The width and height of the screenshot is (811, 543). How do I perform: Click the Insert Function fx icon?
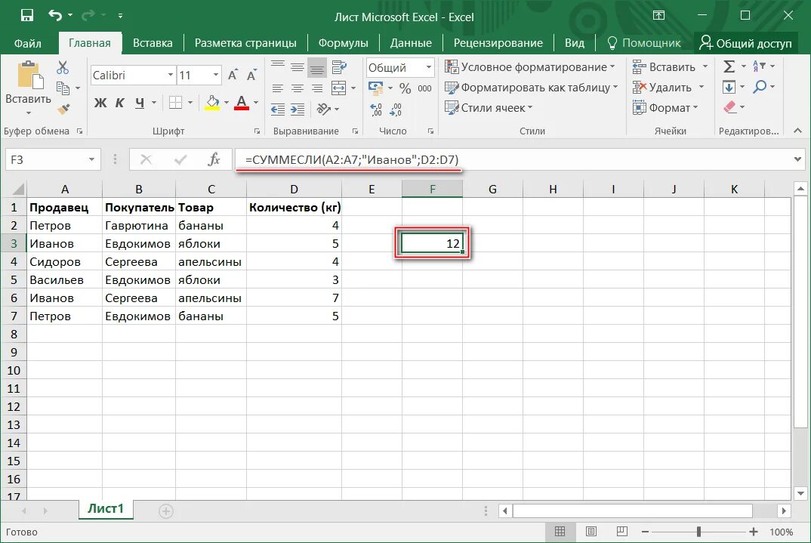pos(214,160)
